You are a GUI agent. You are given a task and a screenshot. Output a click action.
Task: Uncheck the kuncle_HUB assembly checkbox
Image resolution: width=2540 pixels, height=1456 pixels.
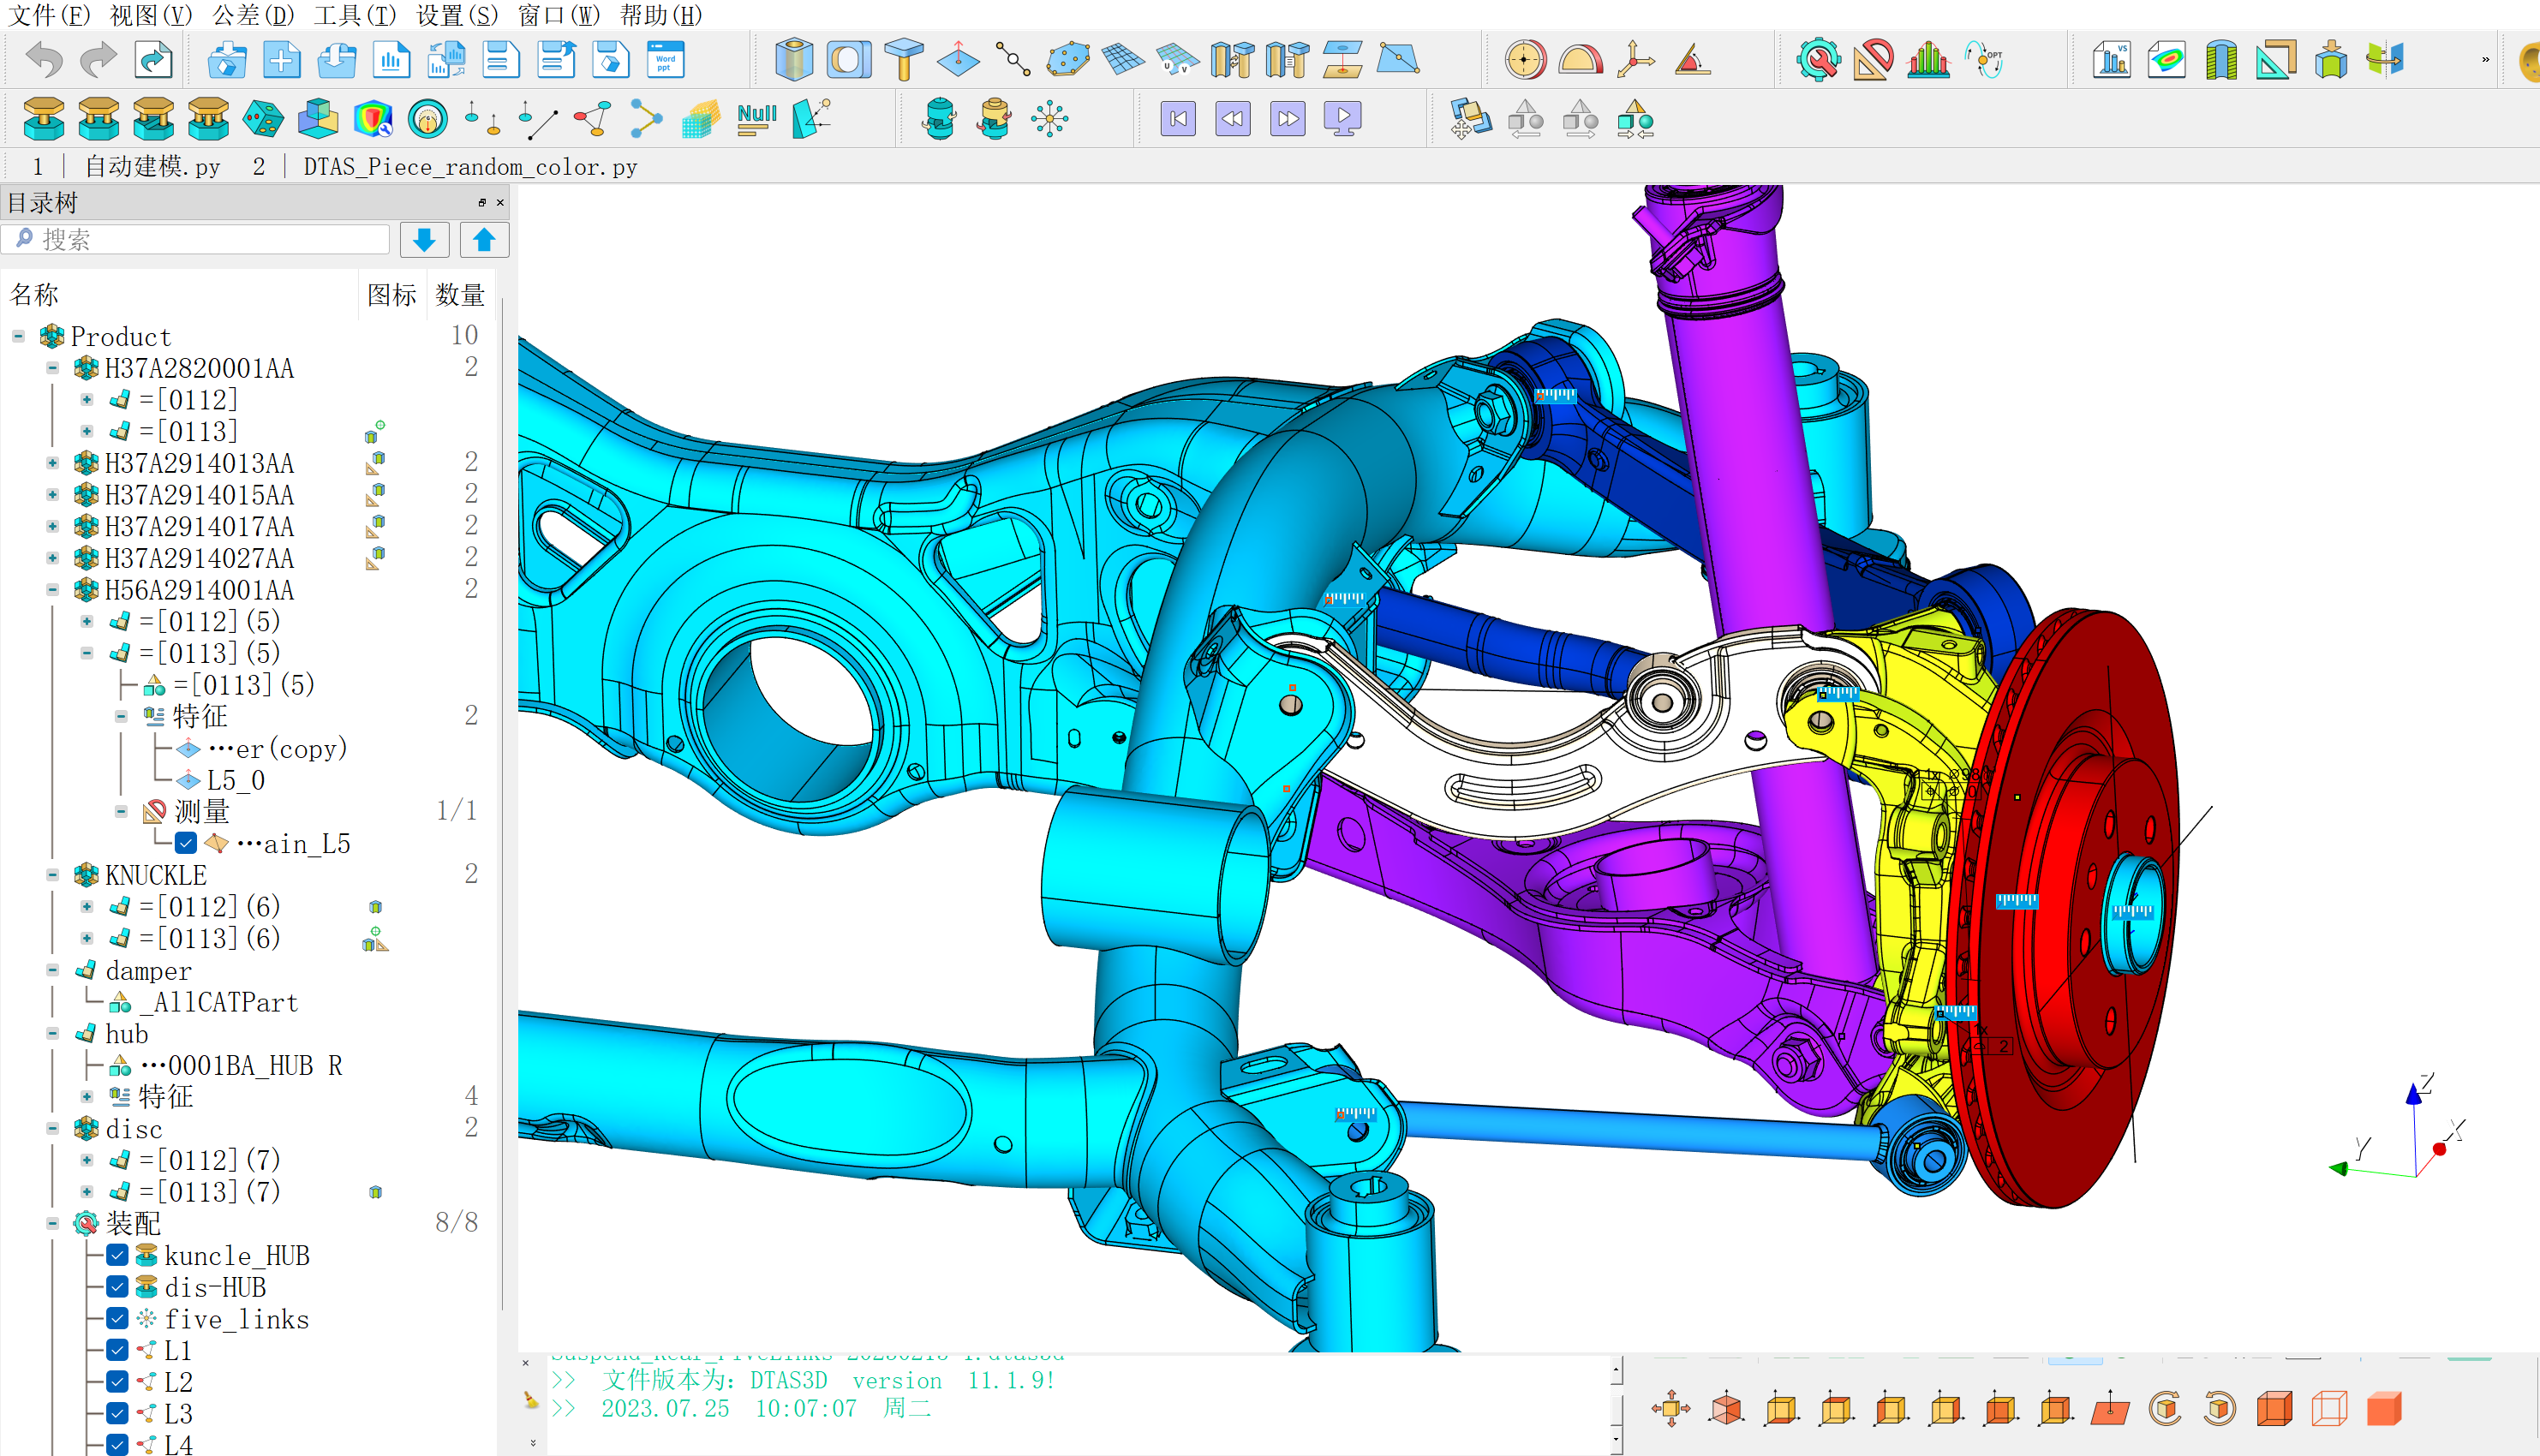click(117, 1255)
